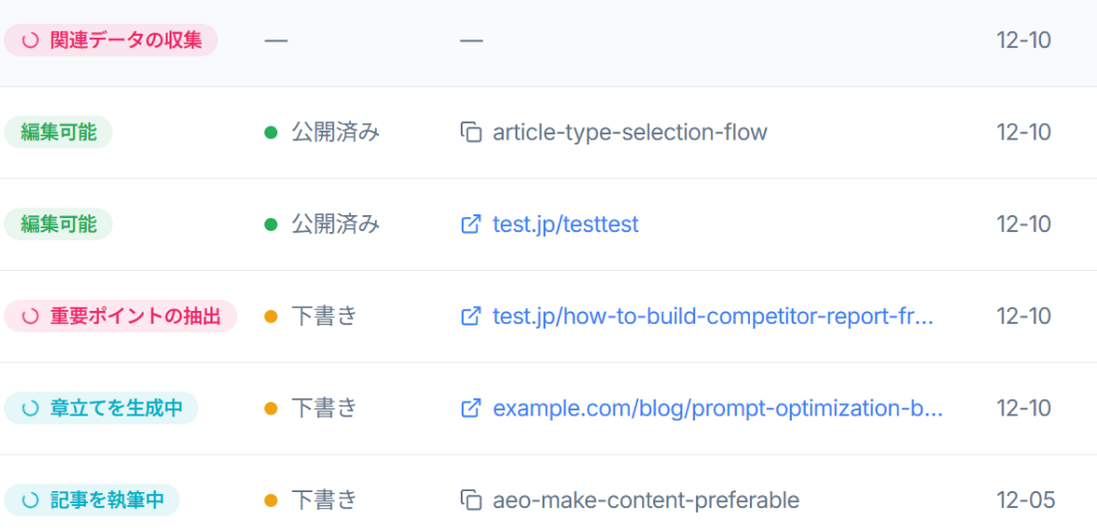The height and width of the screenshot is (530, 1097).
Task: Click spinner icon in 重要ポイントの抽出 badge
Action: [x=30, y=317]
